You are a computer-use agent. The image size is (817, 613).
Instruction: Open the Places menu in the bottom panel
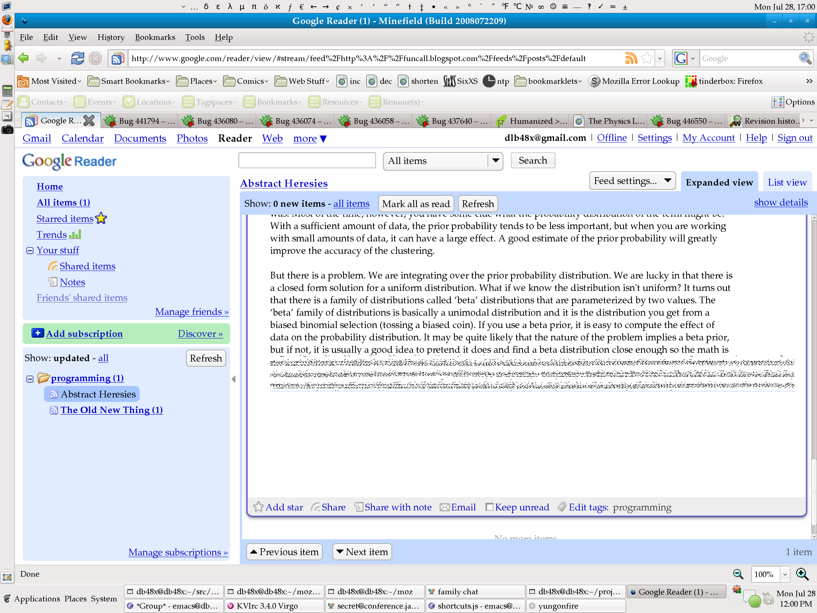tap(75, 599)
